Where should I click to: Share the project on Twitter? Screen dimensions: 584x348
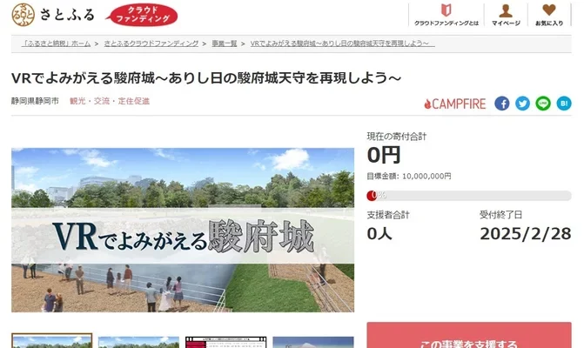[x=522, y=103]
